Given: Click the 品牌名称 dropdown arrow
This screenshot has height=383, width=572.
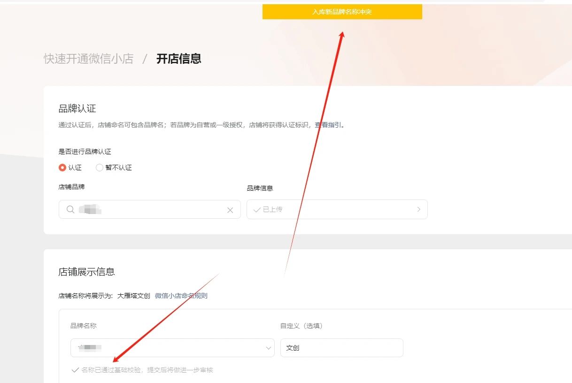Looking at the screenshot, I should pos(269,348).
